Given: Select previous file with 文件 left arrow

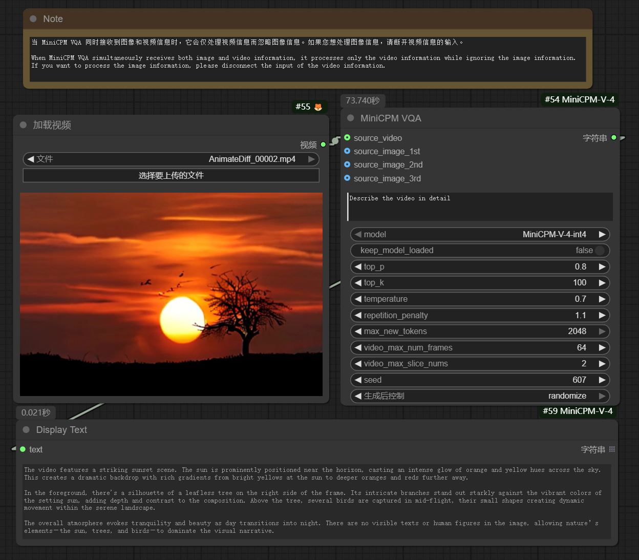Looking at the screenshot, I should (31, 159).
